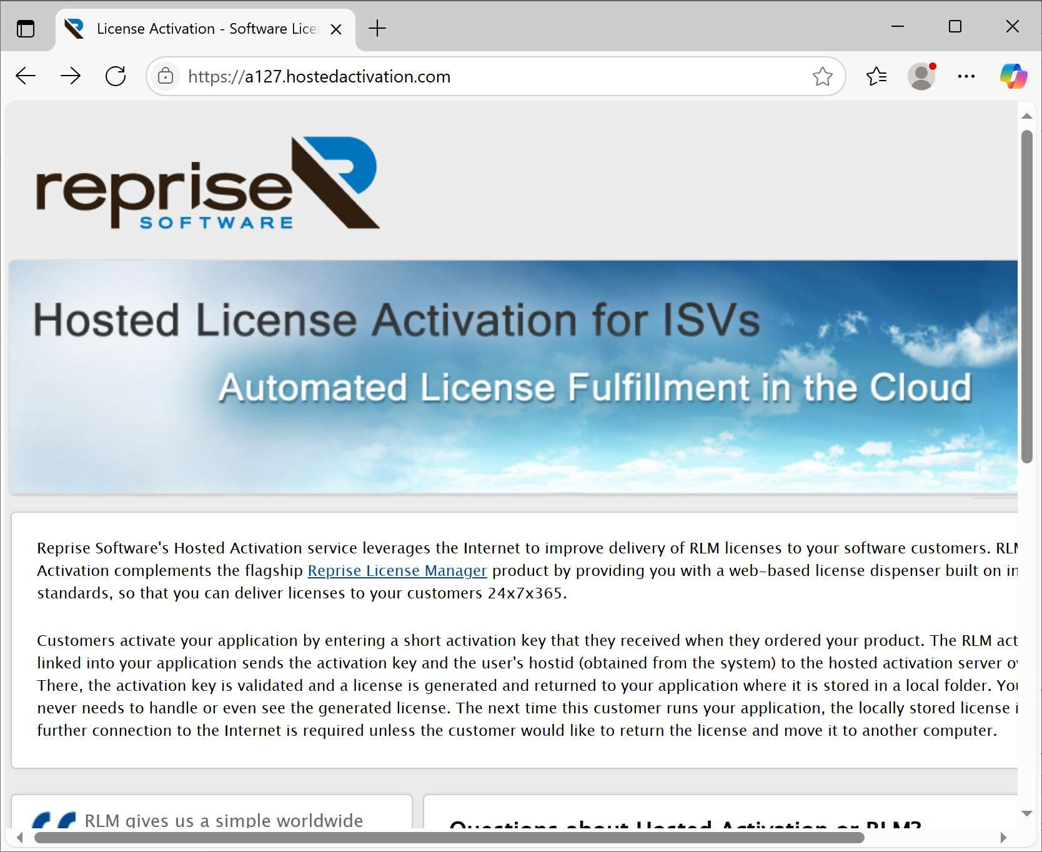Click the scroll up arrow
The height and width of the screenshot is (852, 1042).
1026,116
